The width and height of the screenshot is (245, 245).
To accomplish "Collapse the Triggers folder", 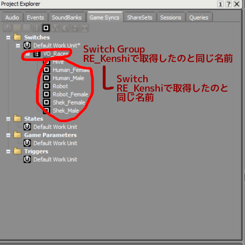I will tap(8, 151).
